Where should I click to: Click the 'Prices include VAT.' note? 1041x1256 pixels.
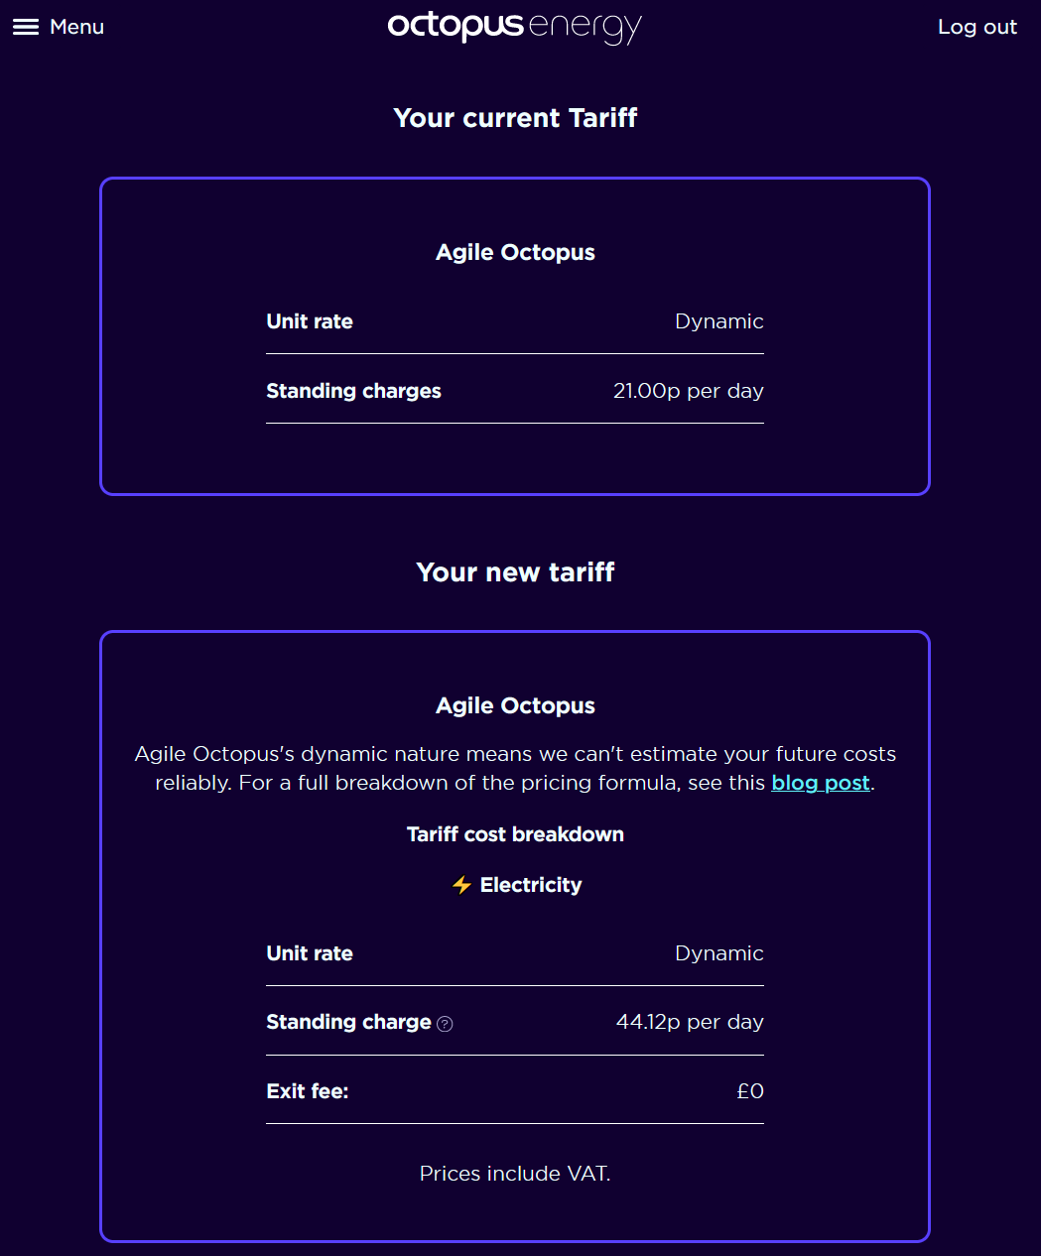click(515, 1174)
